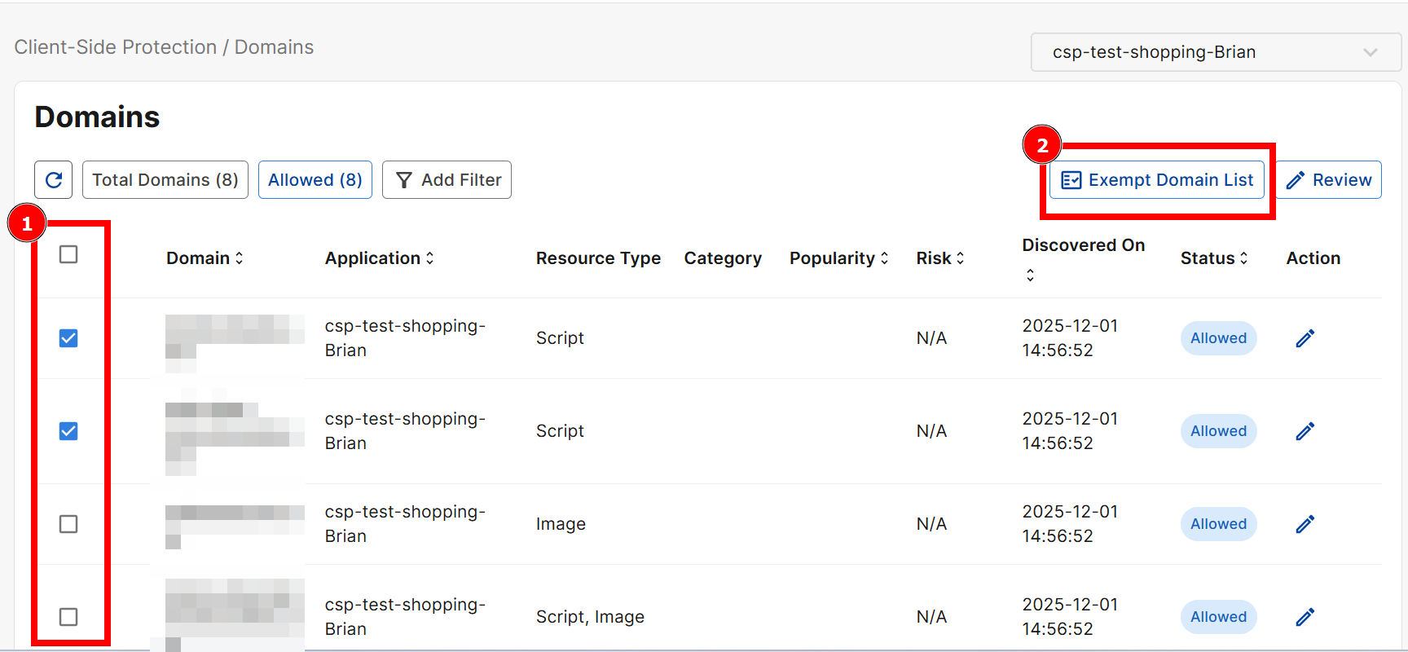The width and height of the screenshot is (1408, 652).
Task: Click the edit pencil for first Script row
Action: coord(1305,338)
